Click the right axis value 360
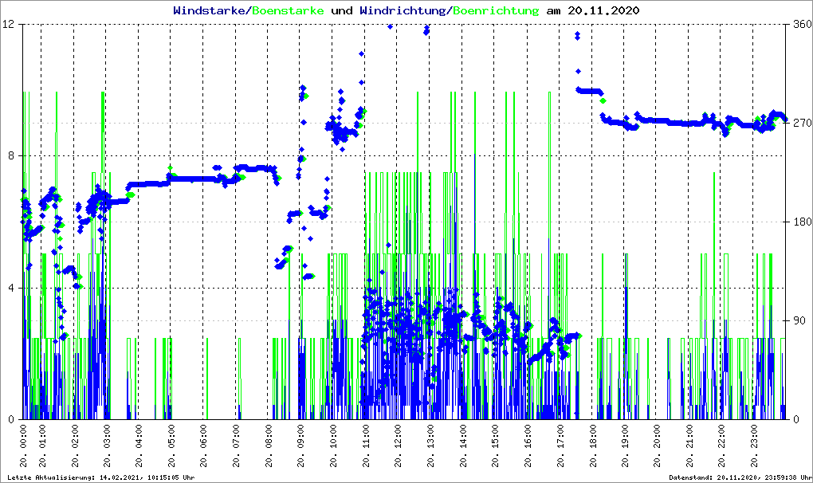 pos(800,25)
